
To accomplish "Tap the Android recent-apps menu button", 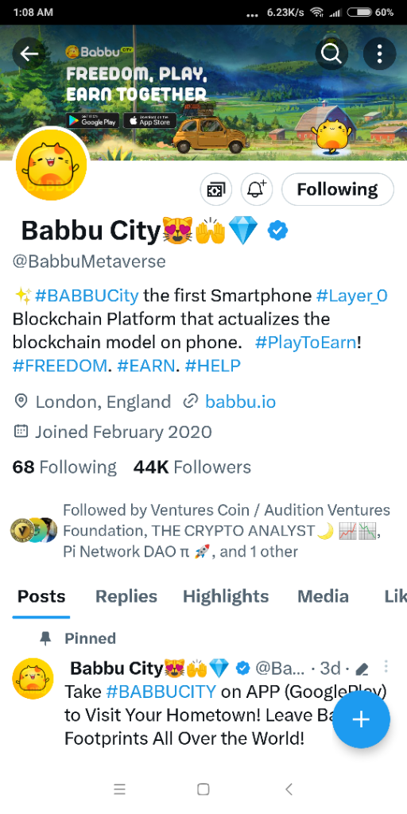I will pyautogui.click(x=119, y=789).
